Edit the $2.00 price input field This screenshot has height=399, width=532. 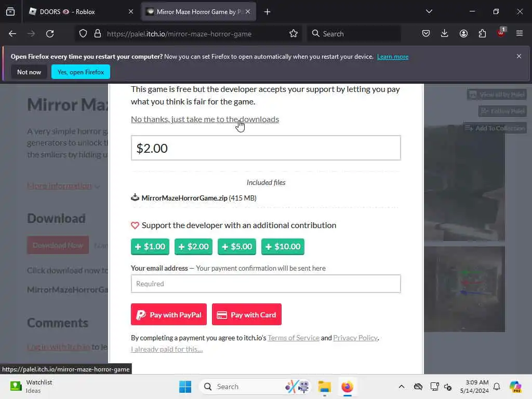point(266,148)
